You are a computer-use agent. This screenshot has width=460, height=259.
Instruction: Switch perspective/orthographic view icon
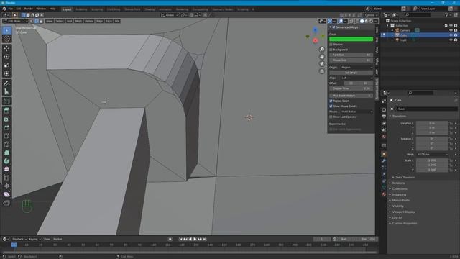[x=322, y=71]
